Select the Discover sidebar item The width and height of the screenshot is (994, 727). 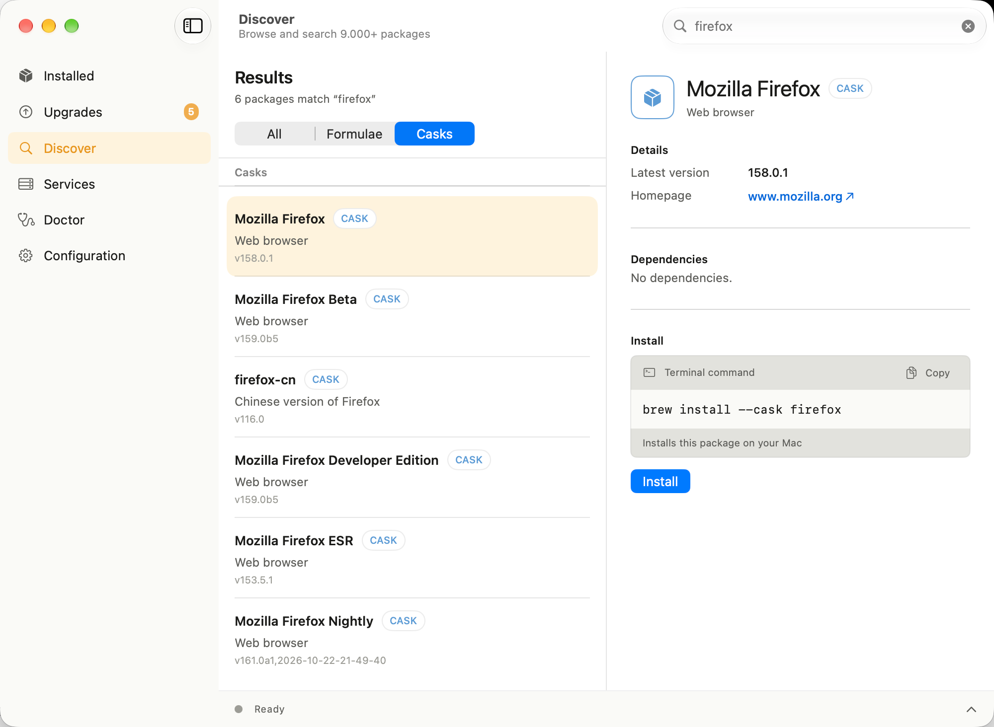[x=109, y=148]
